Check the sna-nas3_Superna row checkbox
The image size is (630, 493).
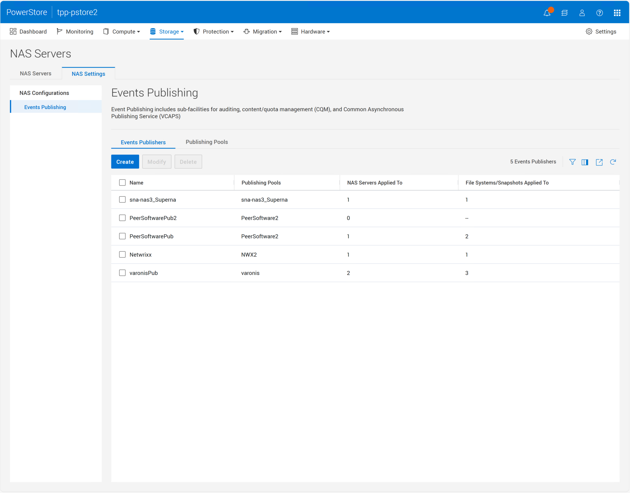coord(122,199)
